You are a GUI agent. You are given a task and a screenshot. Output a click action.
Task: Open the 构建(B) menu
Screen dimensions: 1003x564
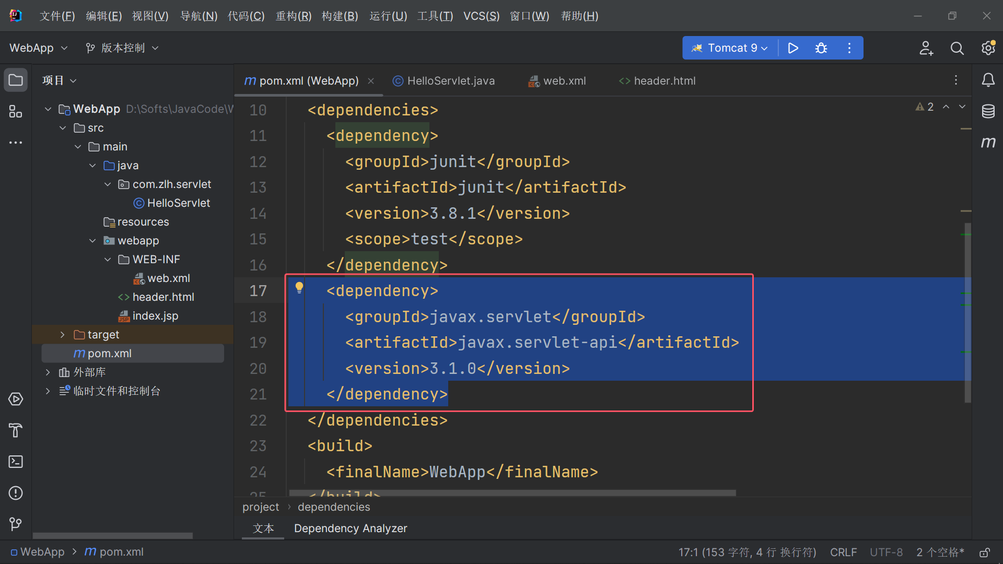pyautogui.click(x=340, y=16)
